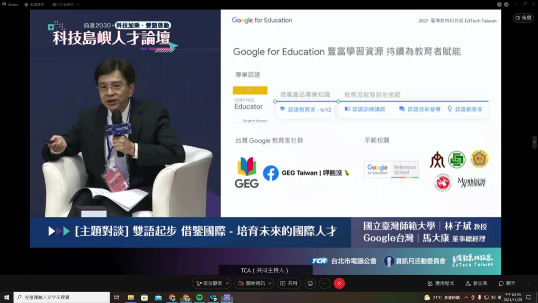Click the microphone icon in system tray

479,298
